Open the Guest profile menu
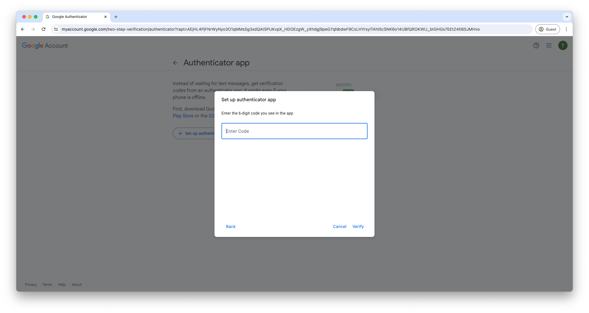The height and width of the screenshot is (313, 589). coord(547,29)
